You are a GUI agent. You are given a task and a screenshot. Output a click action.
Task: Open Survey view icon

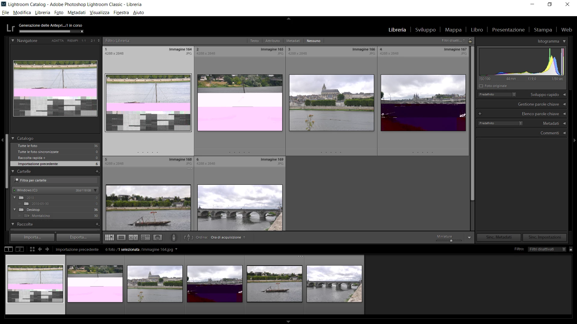pyautogui.click(x=145, y=237)
